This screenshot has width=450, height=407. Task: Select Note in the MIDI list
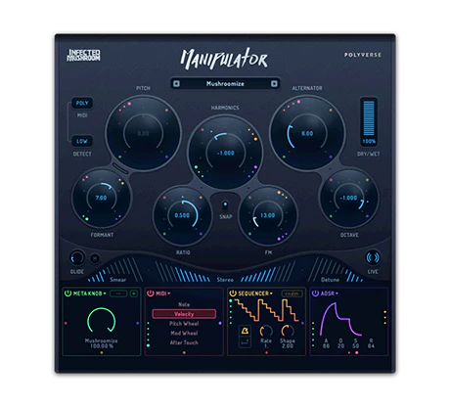coord(184,304)
